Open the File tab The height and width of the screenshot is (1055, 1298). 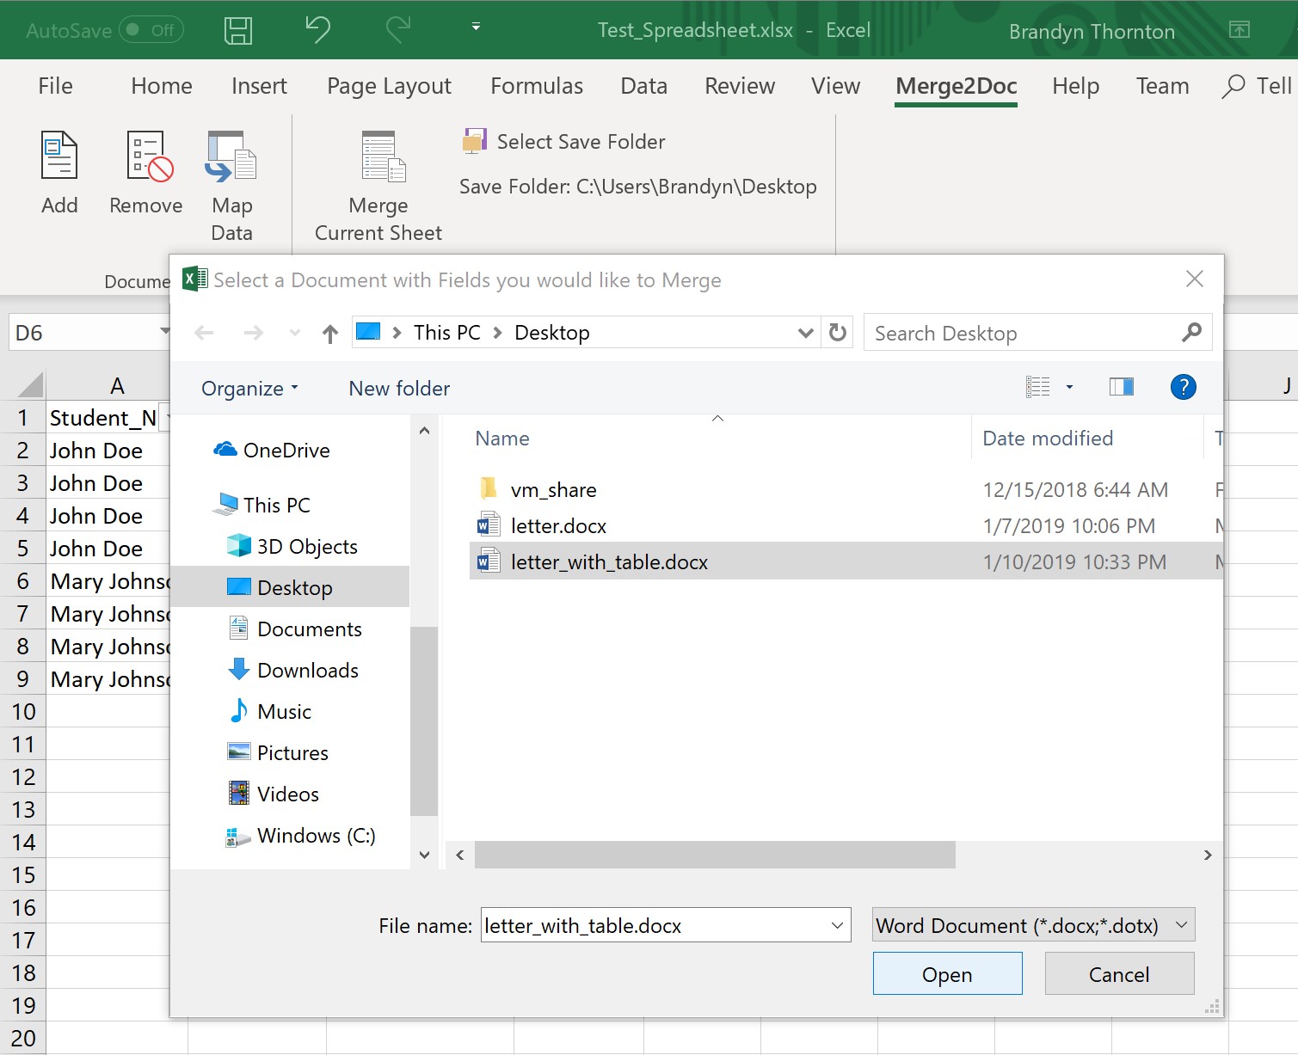coord(56,86)
